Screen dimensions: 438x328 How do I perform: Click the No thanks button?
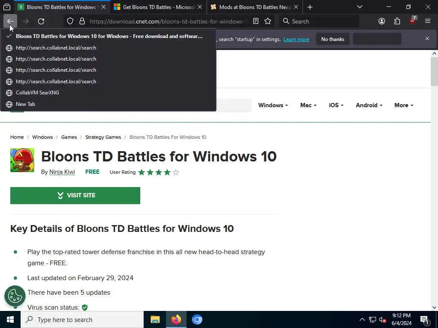[x=333, y=39]
